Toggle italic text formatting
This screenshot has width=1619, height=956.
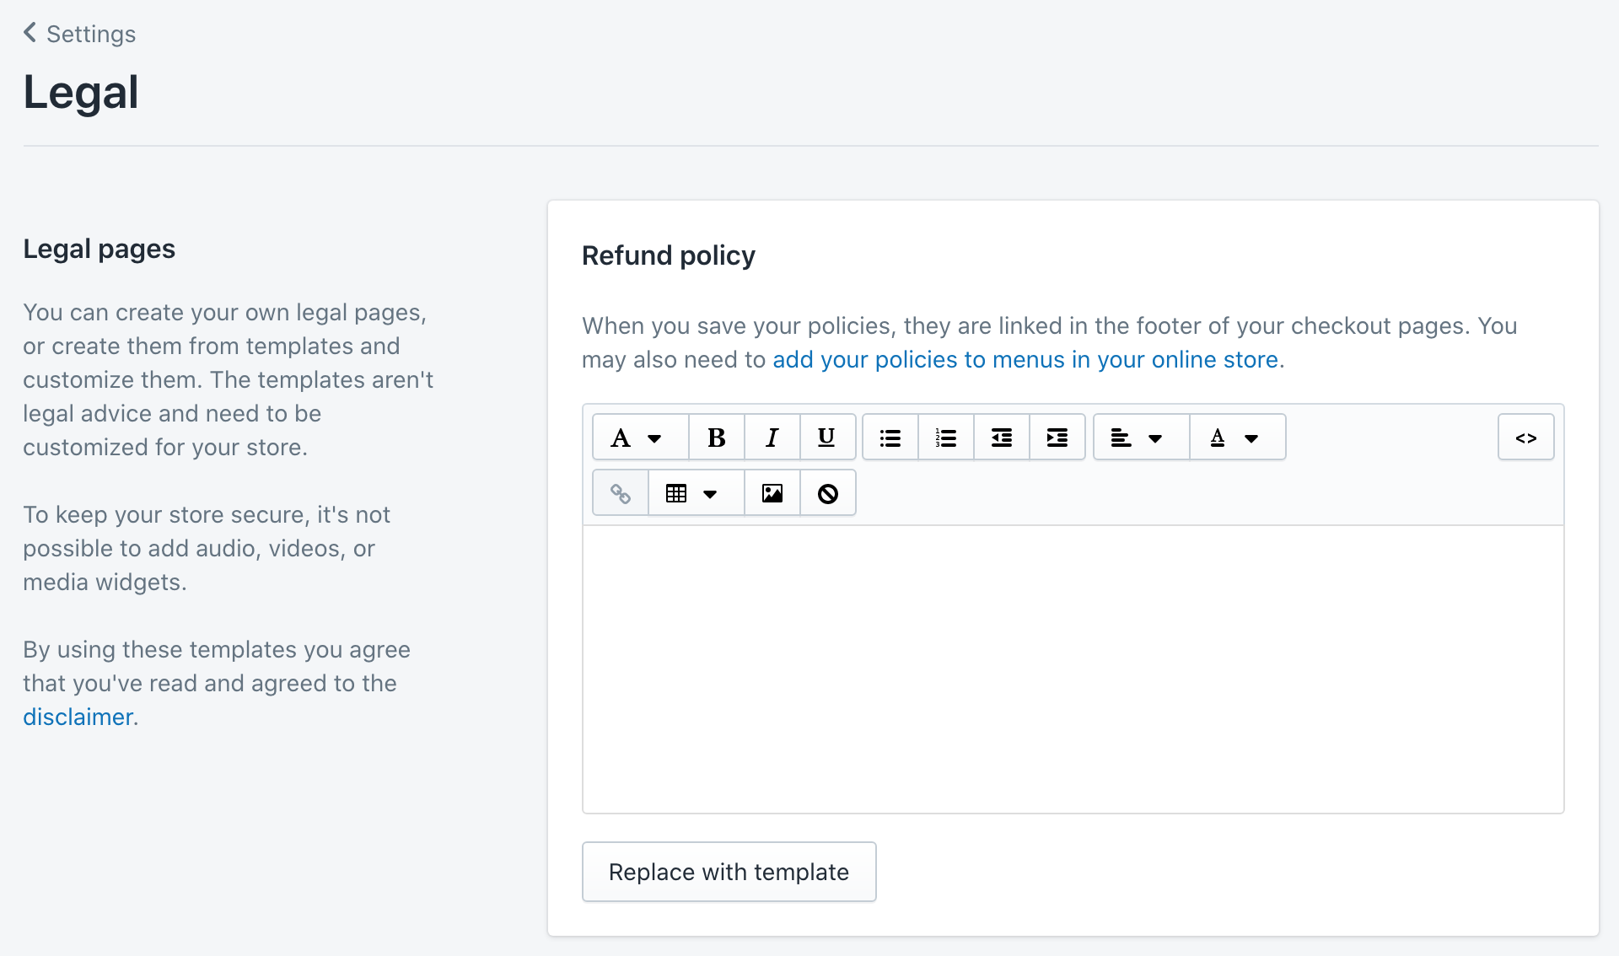click(772, 438)
